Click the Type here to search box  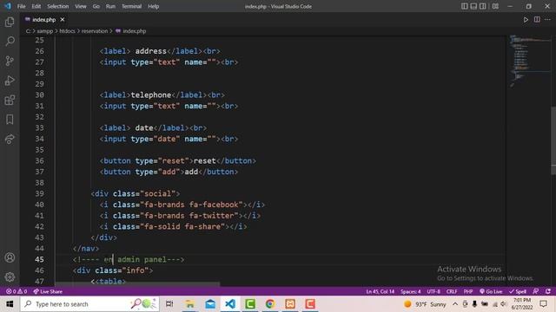pos(89,304)
